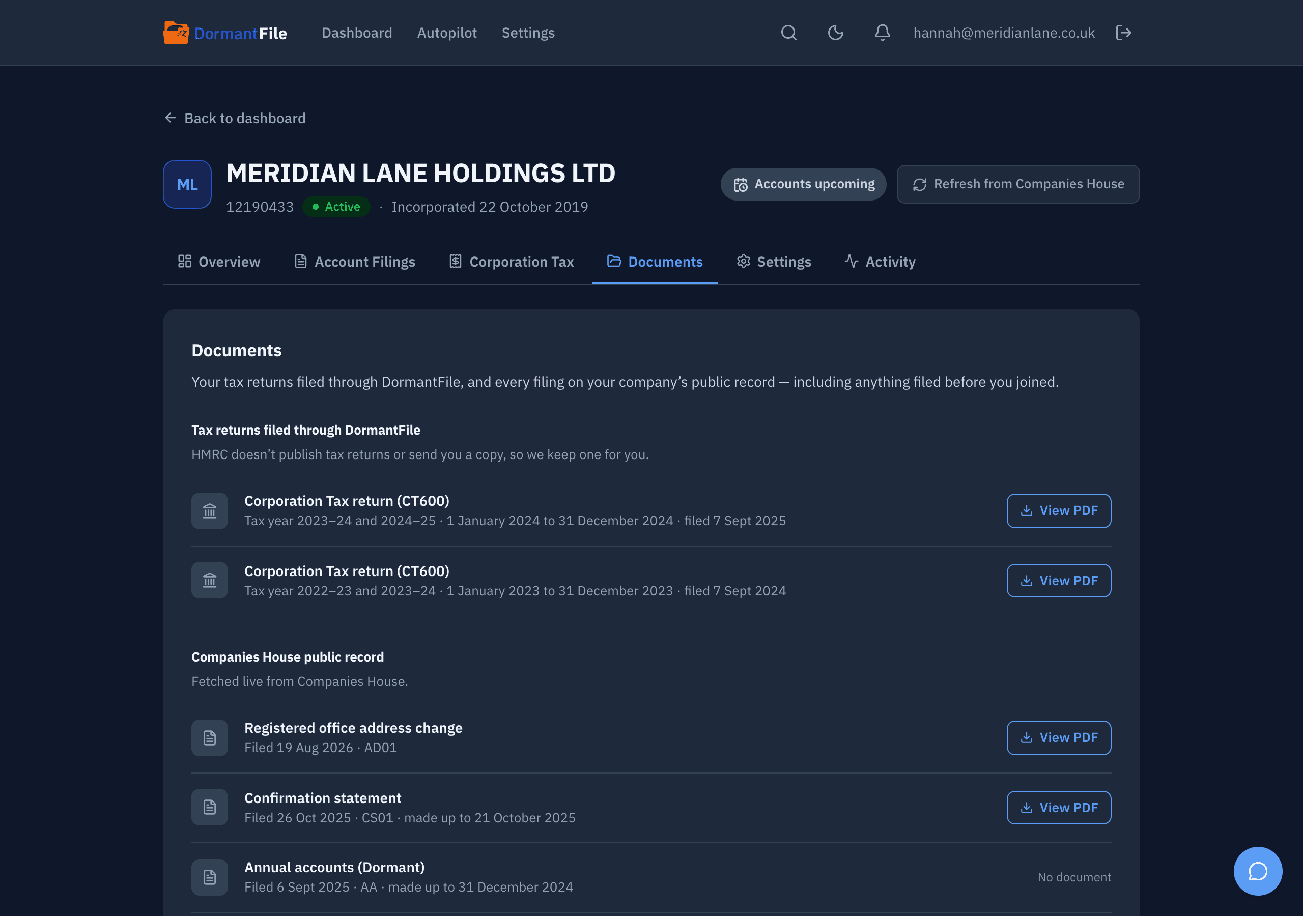1303x916 pixels.
Task: View PDF for Registered office address change
Action: coord(1058,738)
